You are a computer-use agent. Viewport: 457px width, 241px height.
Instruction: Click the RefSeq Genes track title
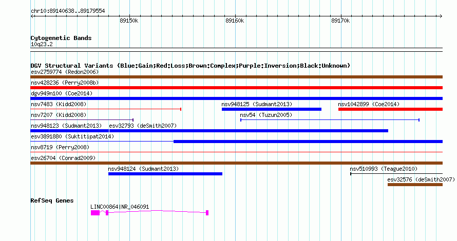52,200
